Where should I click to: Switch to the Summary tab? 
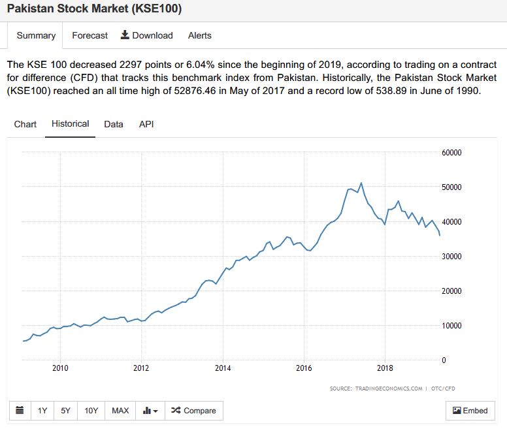pos(36,35)
